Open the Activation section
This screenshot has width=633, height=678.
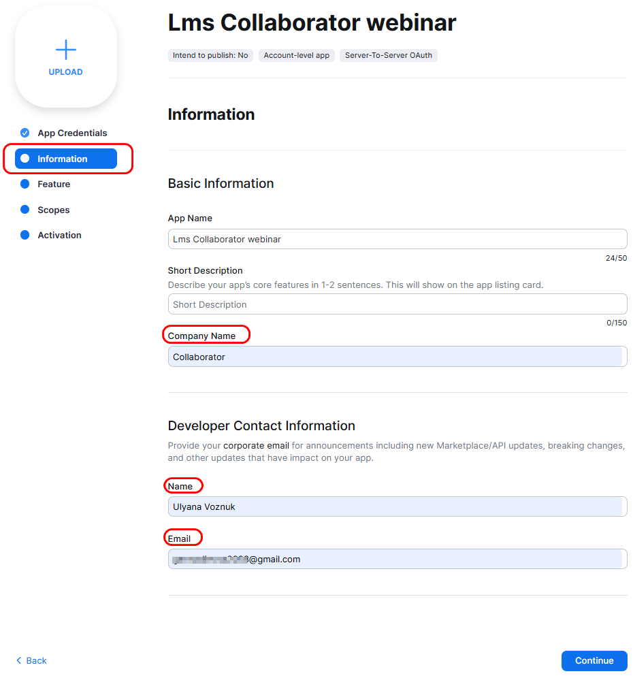pos(59,235)
